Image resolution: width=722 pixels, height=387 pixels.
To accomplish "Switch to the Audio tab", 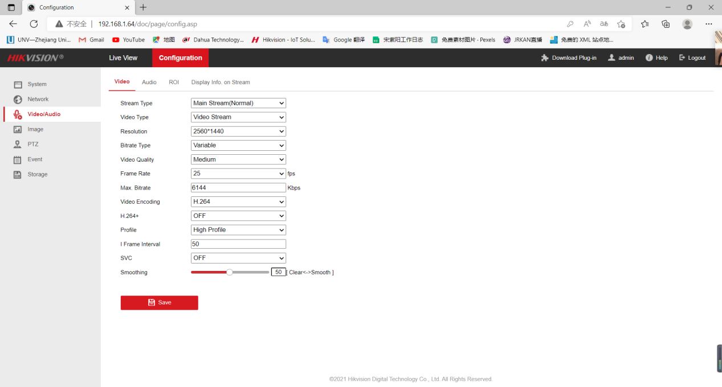I will pos(149,83).
